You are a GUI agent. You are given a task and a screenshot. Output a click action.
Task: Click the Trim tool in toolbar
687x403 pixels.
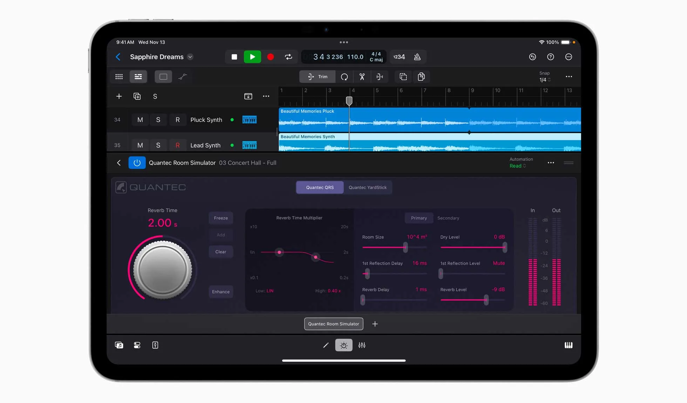(317, 77)
